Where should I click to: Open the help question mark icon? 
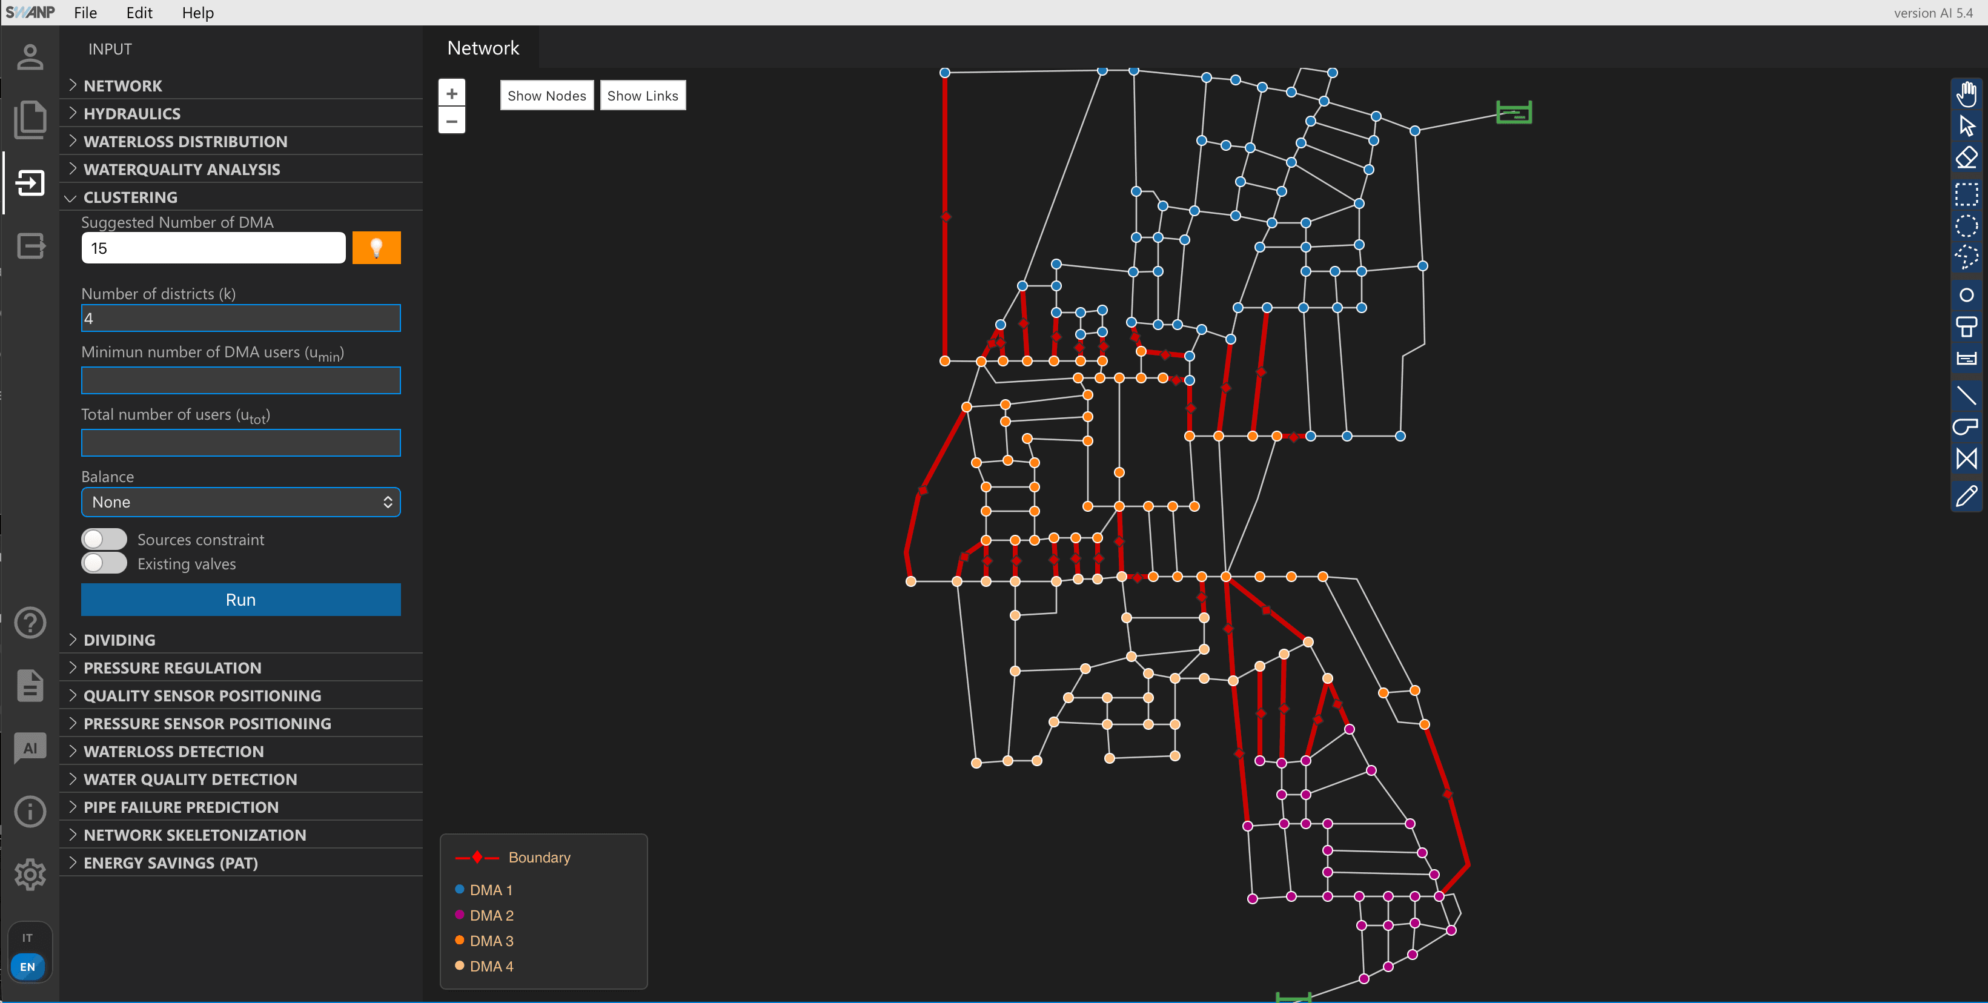30,623
